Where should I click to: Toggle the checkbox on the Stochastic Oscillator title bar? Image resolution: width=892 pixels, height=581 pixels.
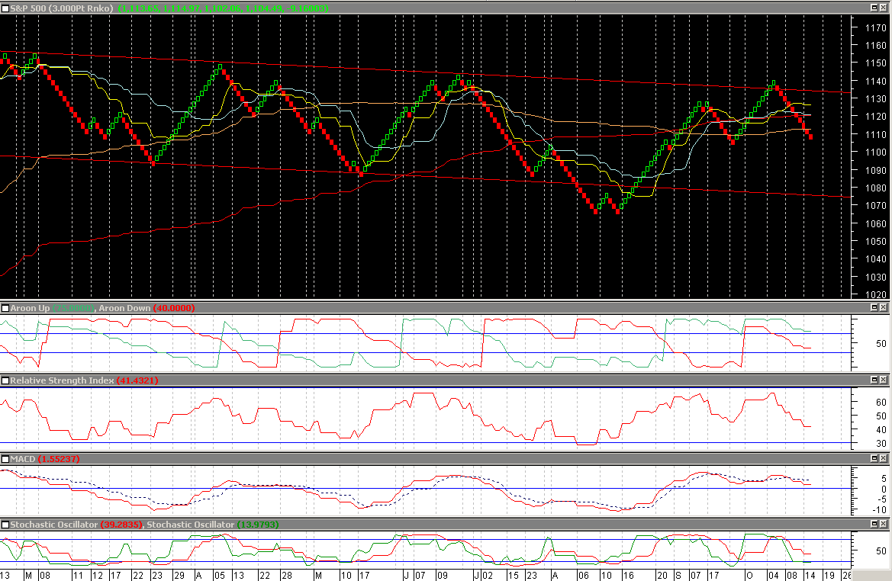(5, 524)
